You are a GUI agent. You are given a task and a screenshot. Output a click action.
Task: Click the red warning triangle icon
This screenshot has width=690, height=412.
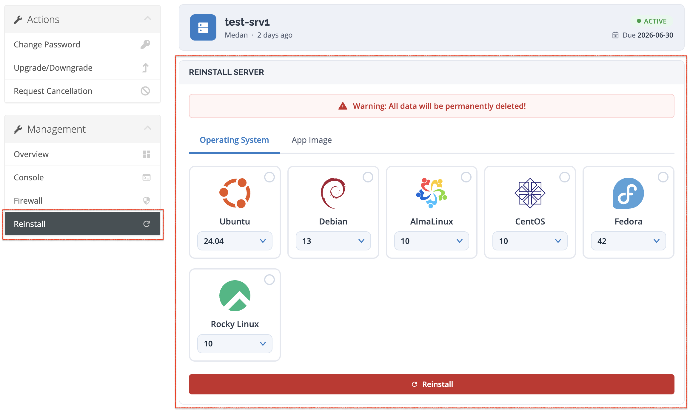coord(343,106)
